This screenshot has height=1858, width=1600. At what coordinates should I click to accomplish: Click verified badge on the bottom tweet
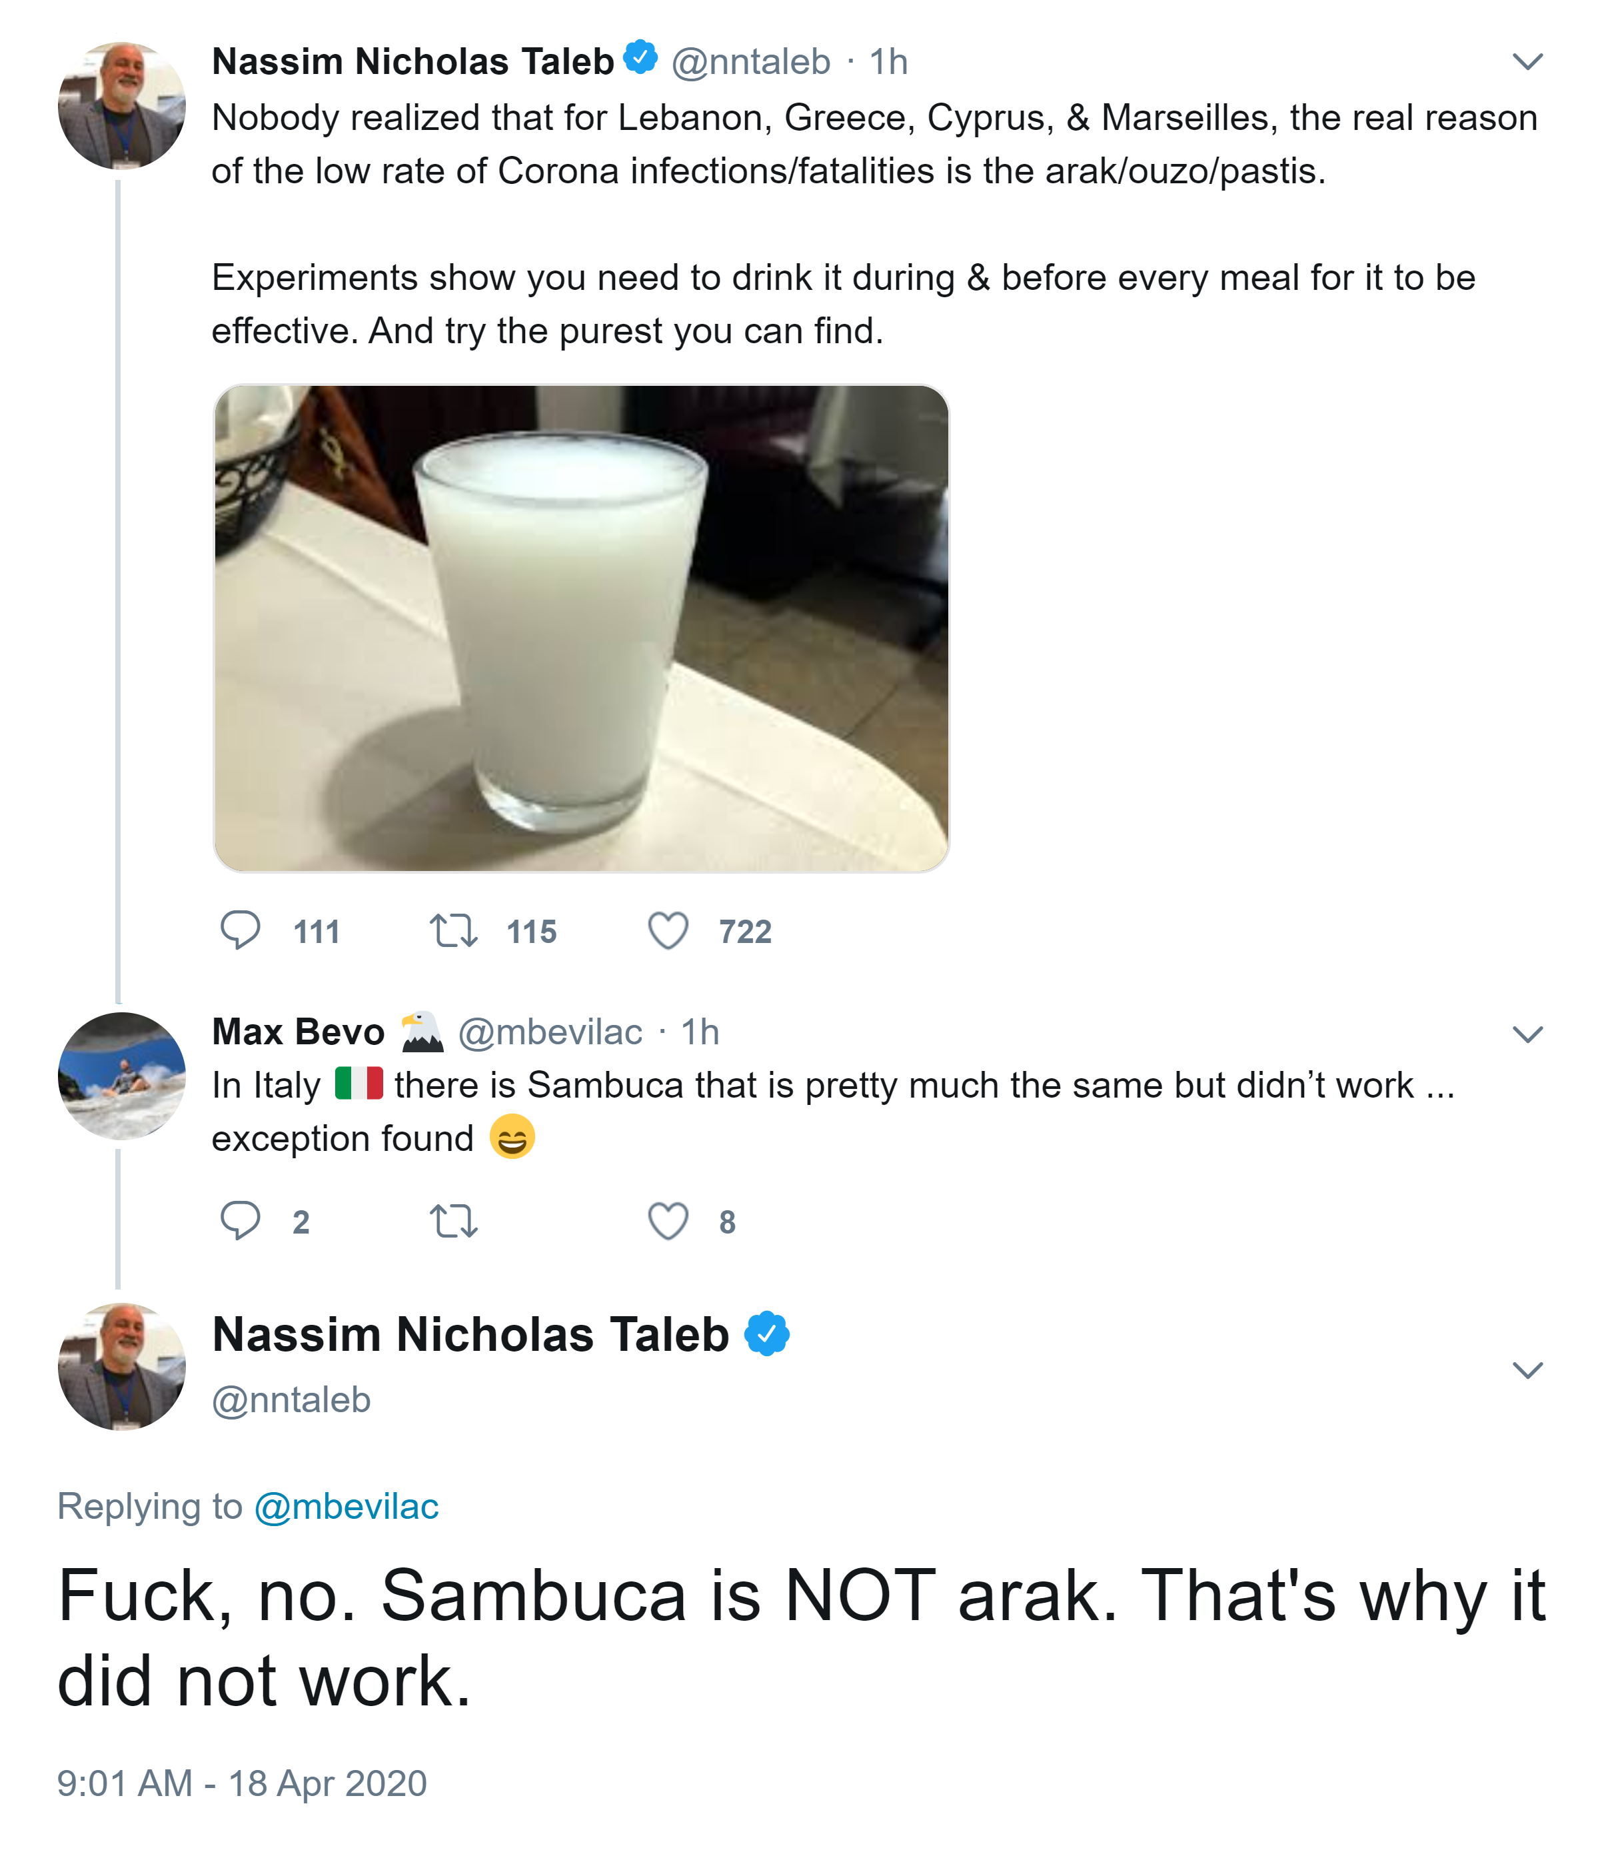point(767,1334)
